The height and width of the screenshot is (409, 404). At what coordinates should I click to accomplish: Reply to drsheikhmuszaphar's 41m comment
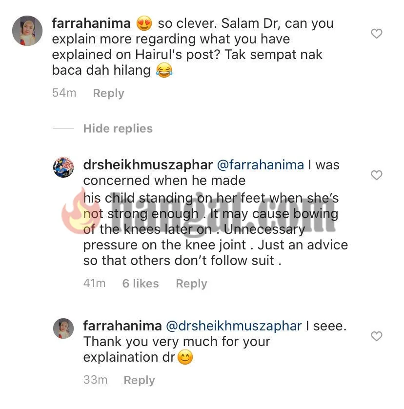[x=191, y=284]
